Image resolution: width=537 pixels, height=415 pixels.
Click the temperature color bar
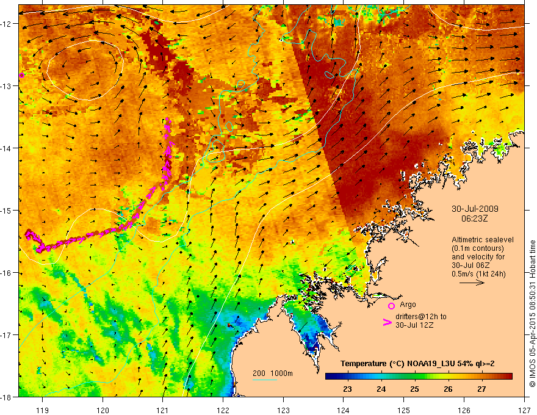(x=419, y=376)
